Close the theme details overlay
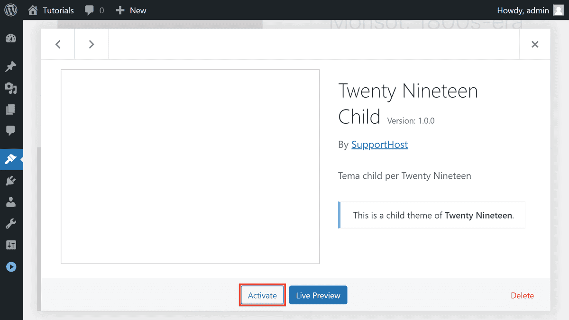This screenshot has height=320, width=569. (x=535, y=44)
